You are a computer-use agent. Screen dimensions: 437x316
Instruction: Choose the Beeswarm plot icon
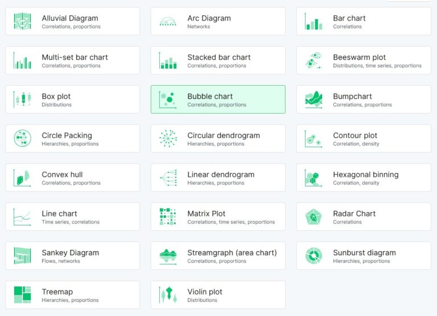[x=314, y=60]
